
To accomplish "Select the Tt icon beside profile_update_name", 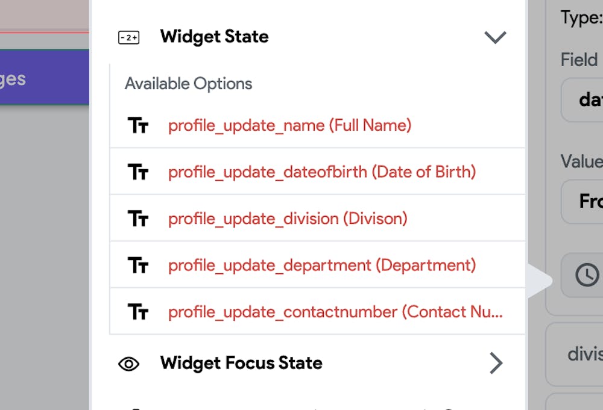I will click(x=138, y=125).
